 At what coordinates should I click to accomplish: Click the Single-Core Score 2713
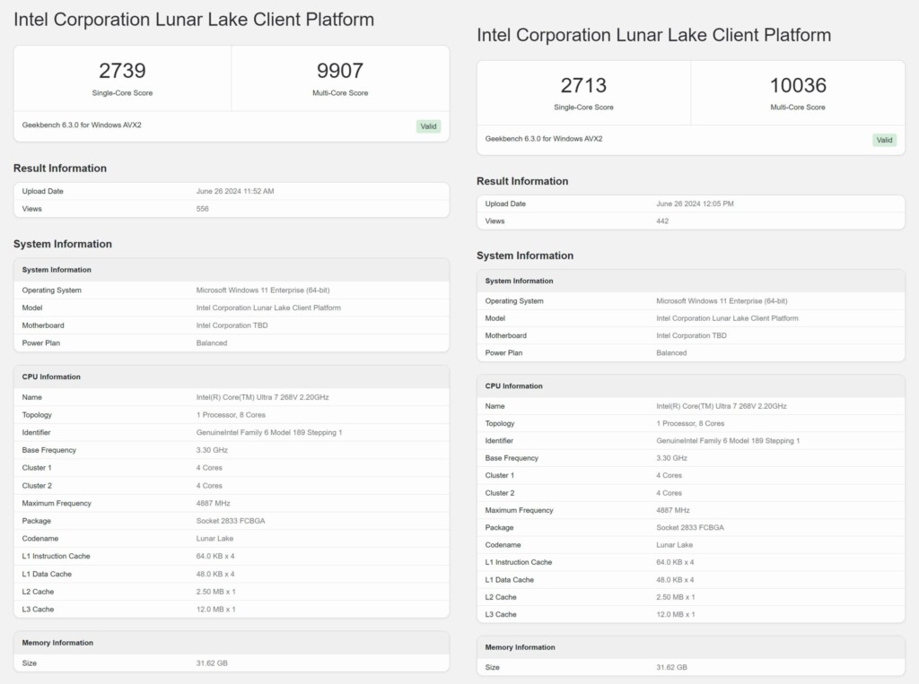point(583,84)
